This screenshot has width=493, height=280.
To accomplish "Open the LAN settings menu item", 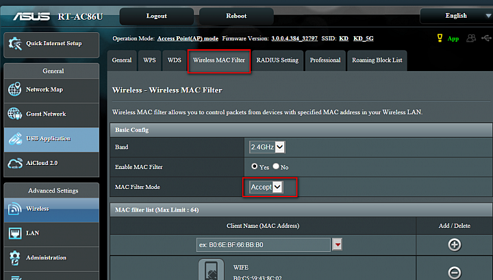I will (51, 234).
